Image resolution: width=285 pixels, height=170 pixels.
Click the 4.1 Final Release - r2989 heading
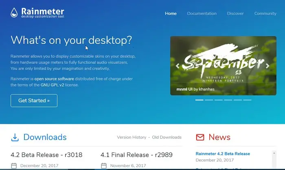point(136,155)
